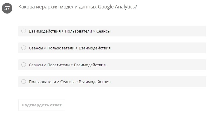The image size is (216, 116).
Task: Select radio button for Взаимодействия > Пользователи > Сеансы
Action: click(x=23, y=31)
